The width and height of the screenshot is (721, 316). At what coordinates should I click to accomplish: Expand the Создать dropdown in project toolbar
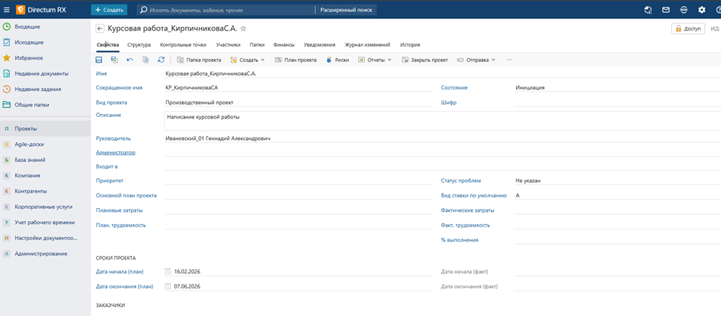pos(247,60)
